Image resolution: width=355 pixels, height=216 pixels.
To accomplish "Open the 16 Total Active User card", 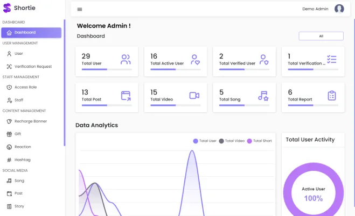I will pyautogui.click(x=176, y=62).
